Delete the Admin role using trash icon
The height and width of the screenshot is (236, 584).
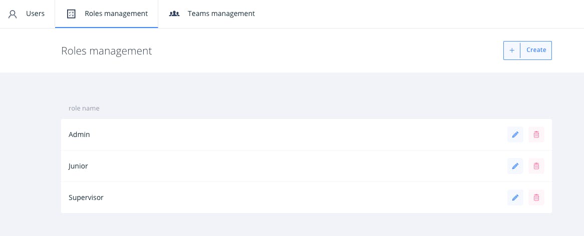[x=536, y=134]
